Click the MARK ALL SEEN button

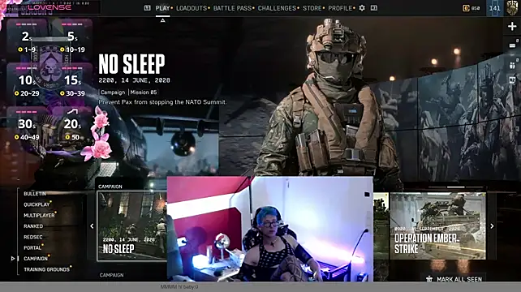point(459,279)
